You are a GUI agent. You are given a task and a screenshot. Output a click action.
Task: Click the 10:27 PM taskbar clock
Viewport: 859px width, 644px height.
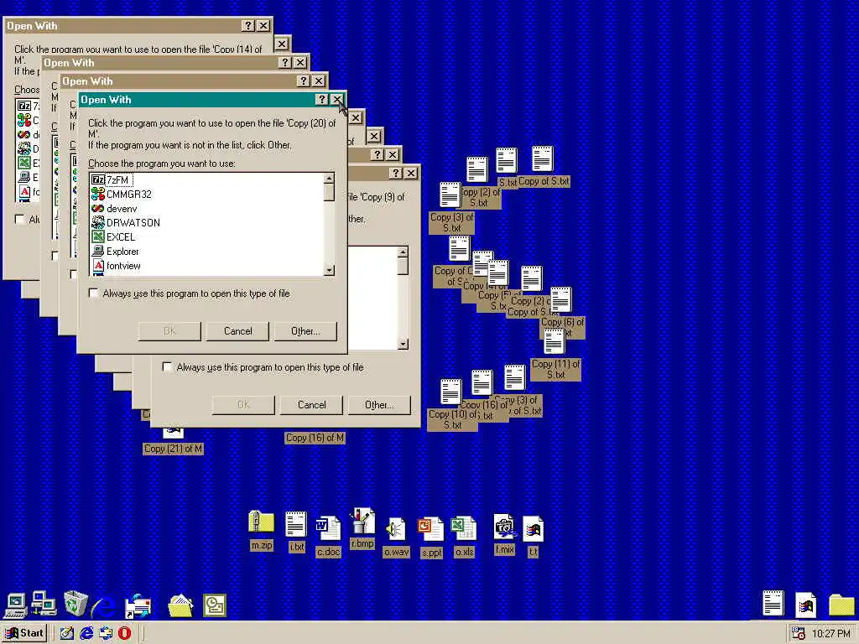(831, 634)
